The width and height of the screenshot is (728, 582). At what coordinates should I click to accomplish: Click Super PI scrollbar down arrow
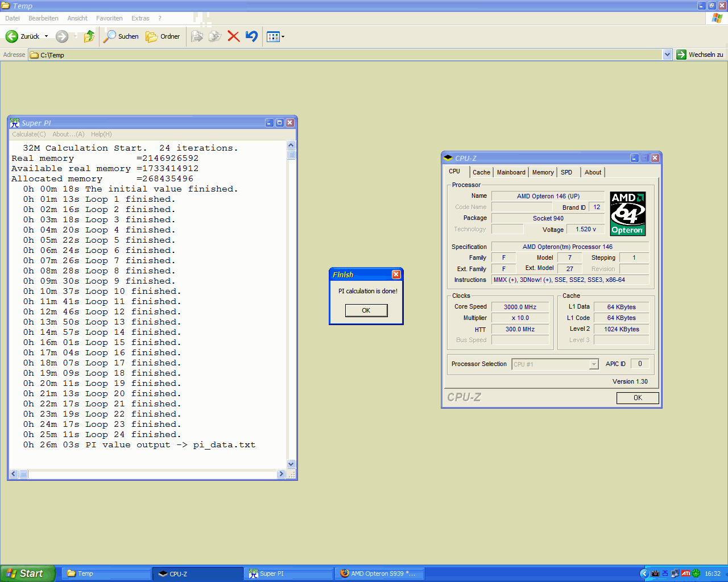291,464
